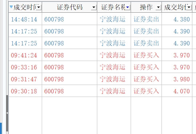This screenshot has height=134, width=196.
Task: Click code 600798 in the 09:41:24 row
Action: tap(54, 55)
